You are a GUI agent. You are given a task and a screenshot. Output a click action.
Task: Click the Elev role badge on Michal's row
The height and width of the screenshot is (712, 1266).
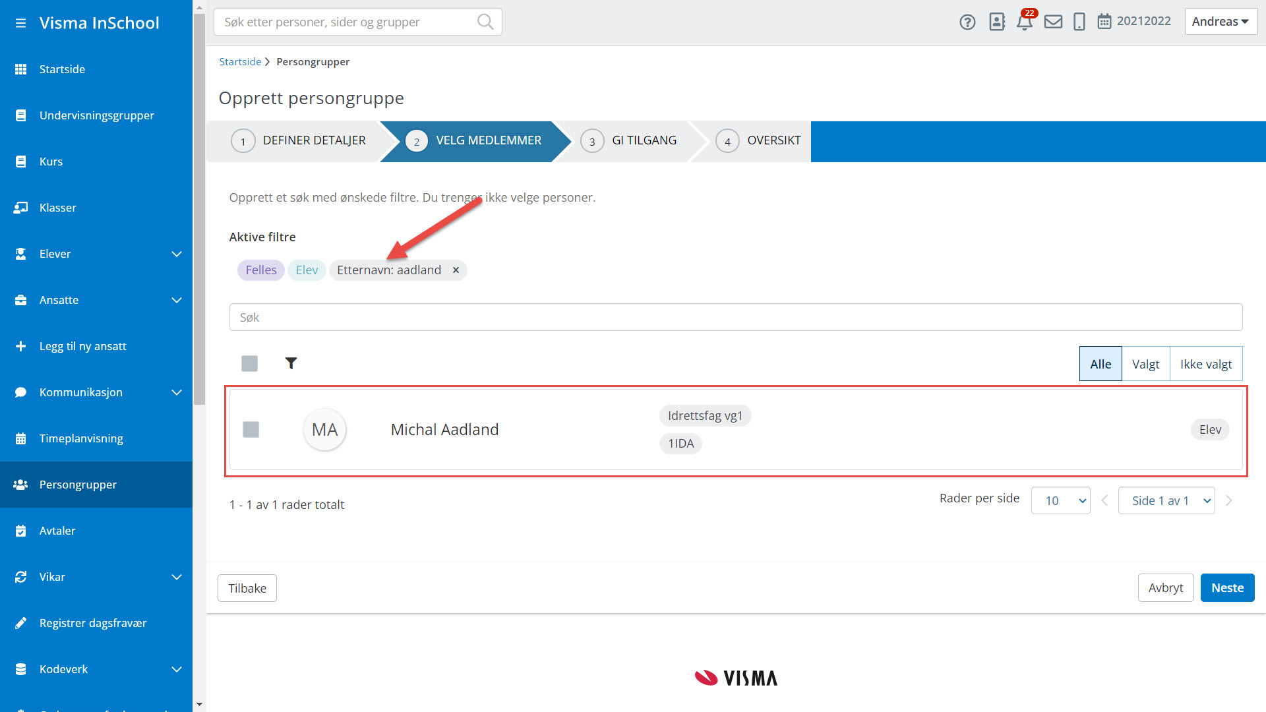(x=1210, y=430)
